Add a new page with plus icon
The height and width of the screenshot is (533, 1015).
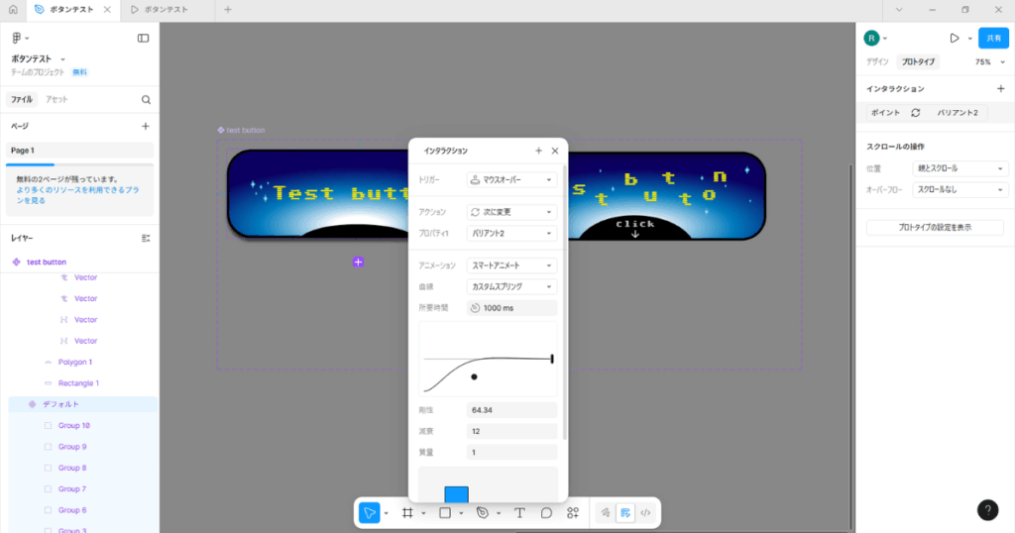[x=146, y=127]
